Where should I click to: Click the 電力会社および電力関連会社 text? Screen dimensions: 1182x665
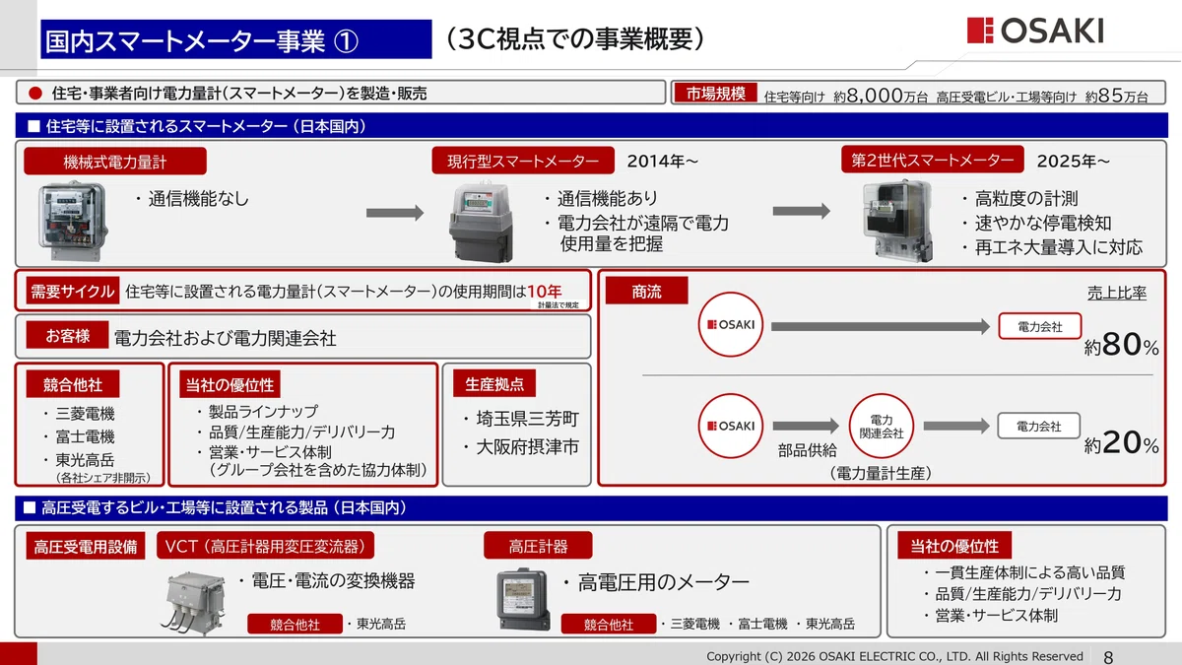(x=226, y=338)
